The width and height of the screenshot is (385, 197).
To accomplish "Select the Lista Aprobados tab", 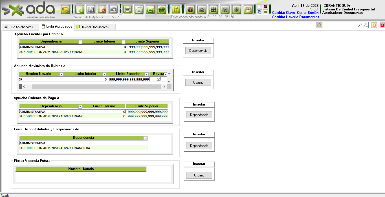I will click(56, 26).
